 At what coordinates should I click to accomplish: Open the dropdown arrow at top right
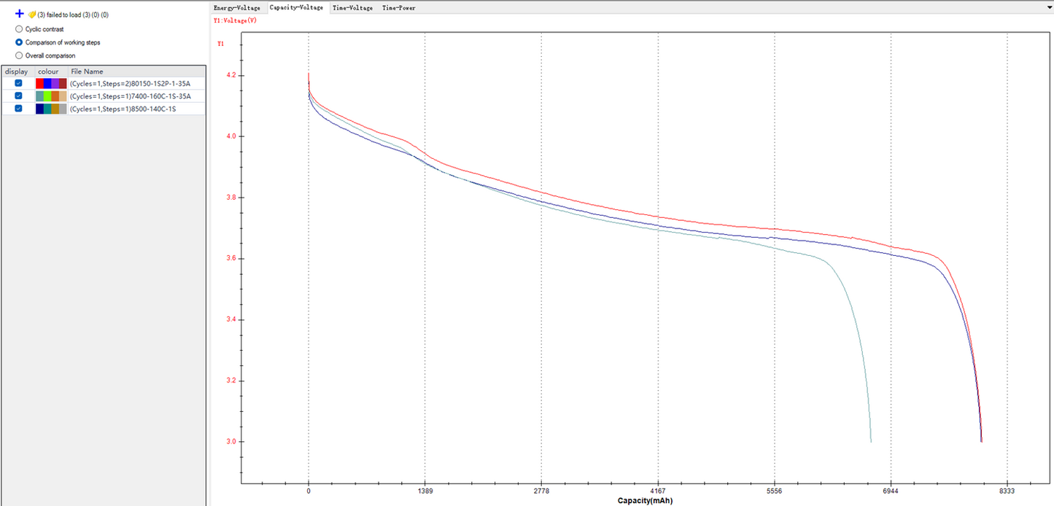tap(1047, 7)
